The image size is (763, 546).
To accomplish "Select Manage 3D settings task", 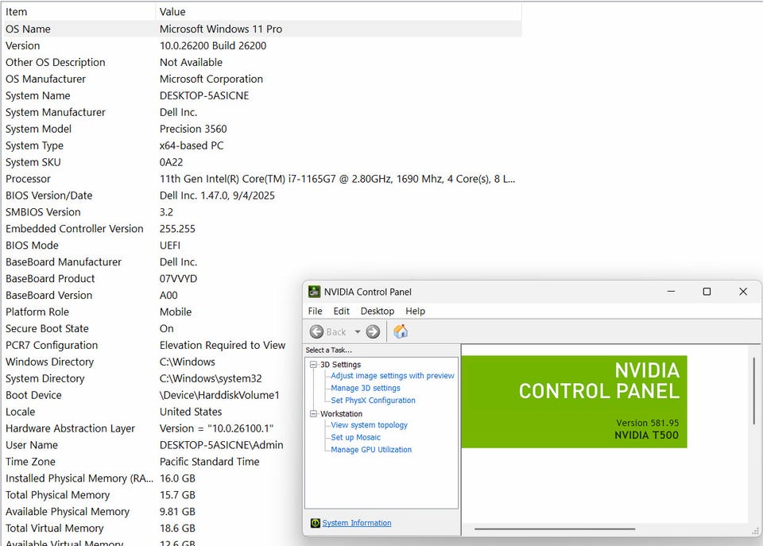I will 366,388.
